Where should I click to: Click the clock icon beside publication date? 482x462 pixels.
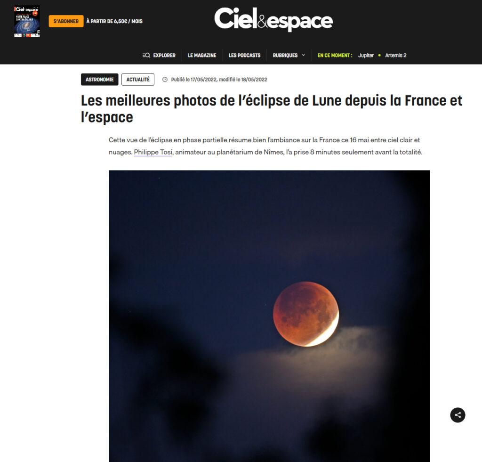coord(165,80)
